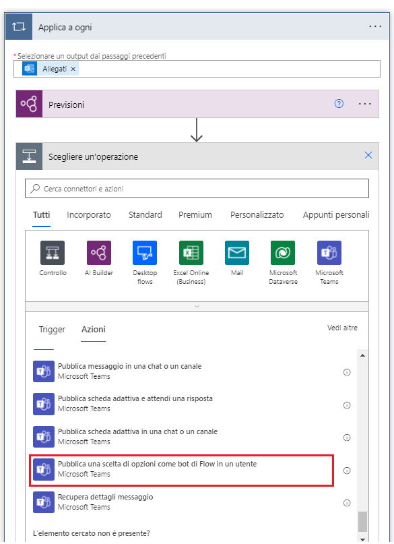The width and height of the screenshot is (394, 544).
Task: Expand the connectors list with the chevron
Action: tap(197, 306)
